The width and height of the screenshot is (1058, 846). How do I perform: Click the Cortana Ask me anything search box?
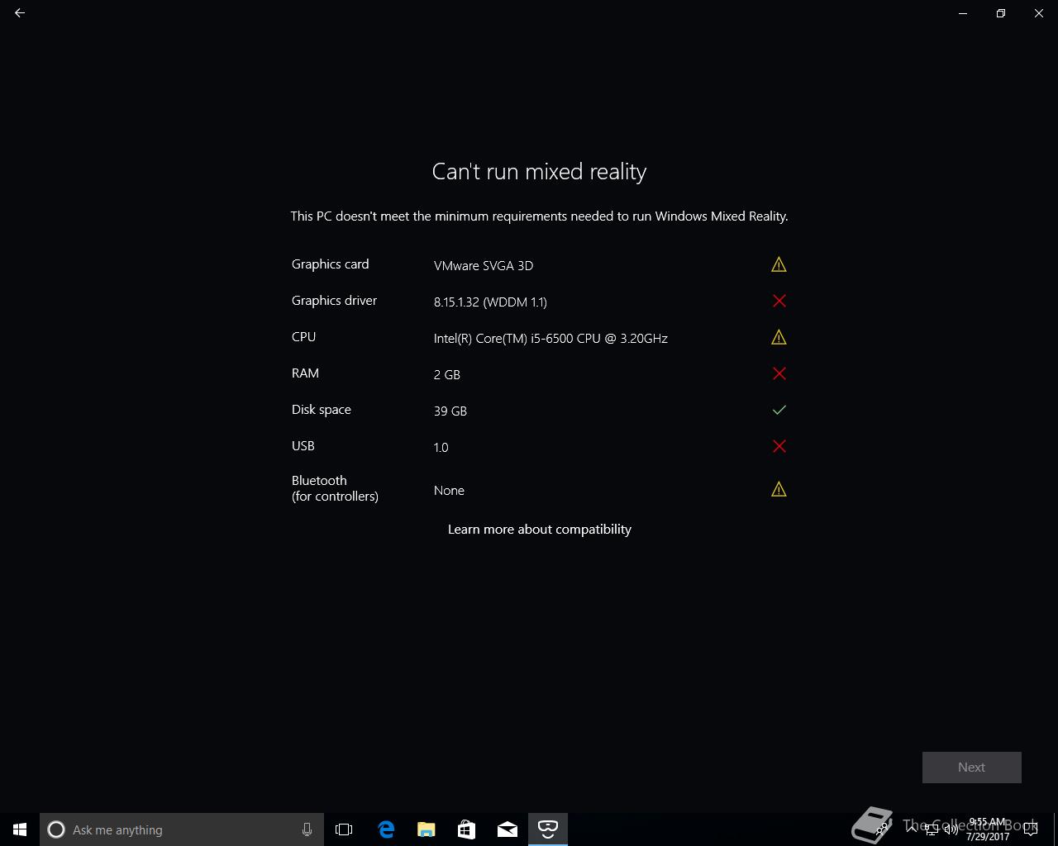tap(182, 829)
